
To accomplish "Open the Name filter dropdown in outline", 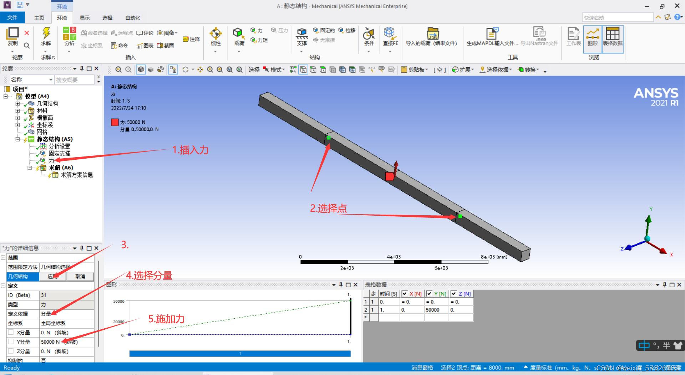I will (51, 80).
